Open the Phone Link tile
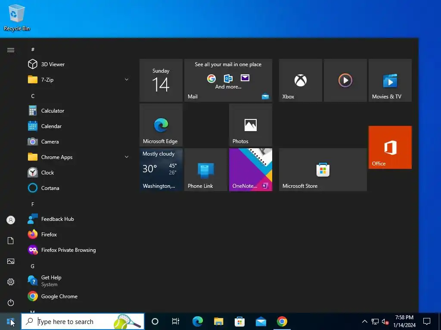The height and width of the screenshot is (330, 441). pyautogui.click(x=205, y=170)
